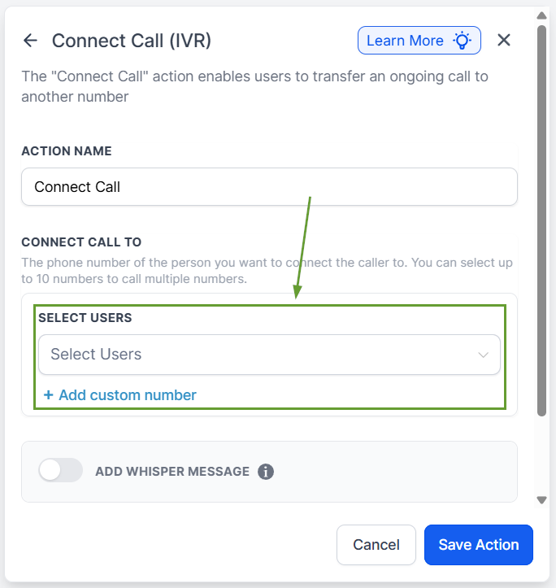Click the lightbulb icon beside Learn More

pos(463,41)
